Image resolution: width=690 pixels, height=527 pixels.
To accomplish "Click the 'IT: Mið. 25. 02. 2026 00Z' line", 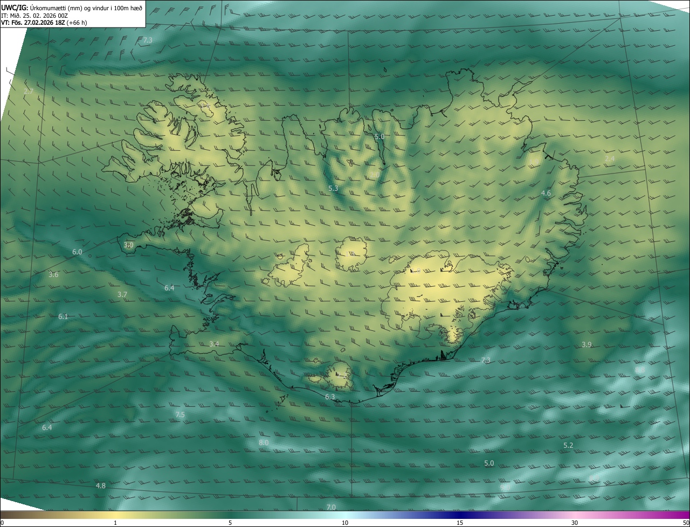I will [34, 15].
